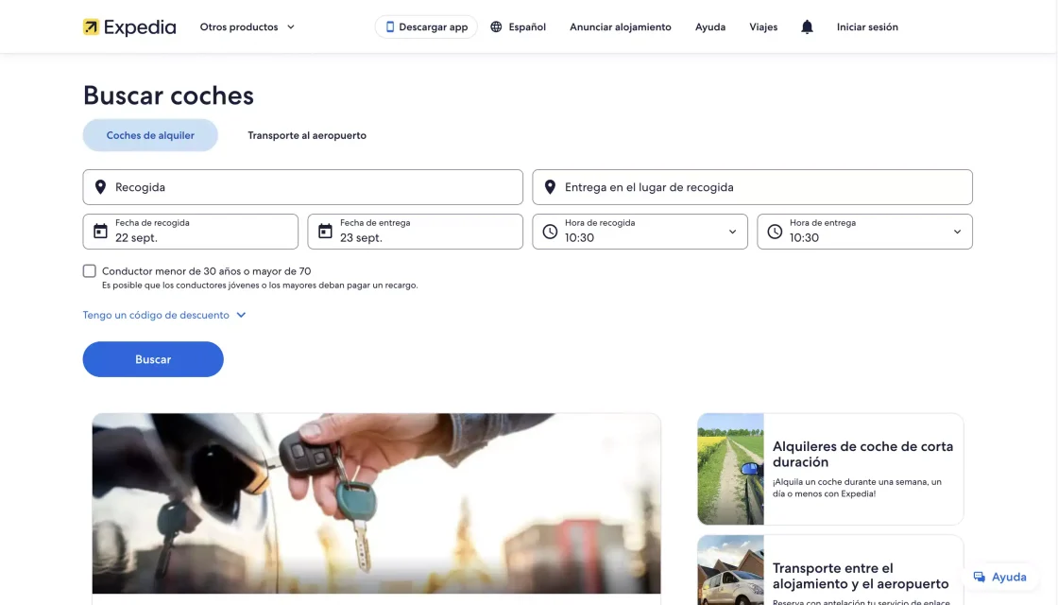Open notifications bell icon
Screen dimensions: 1058x605
point(807,27)
